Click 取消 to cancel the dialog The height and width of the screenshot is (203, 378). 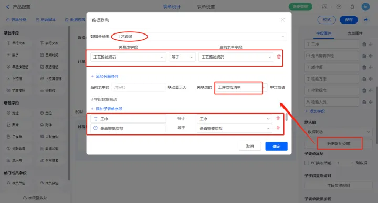pos(250,146)
